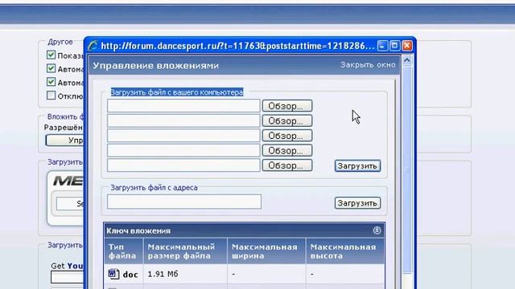Close the attachments popup window

[x=407, y=46]
